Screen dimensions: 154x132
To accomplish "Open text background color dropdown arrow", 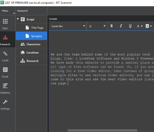I will coord(151,26).
